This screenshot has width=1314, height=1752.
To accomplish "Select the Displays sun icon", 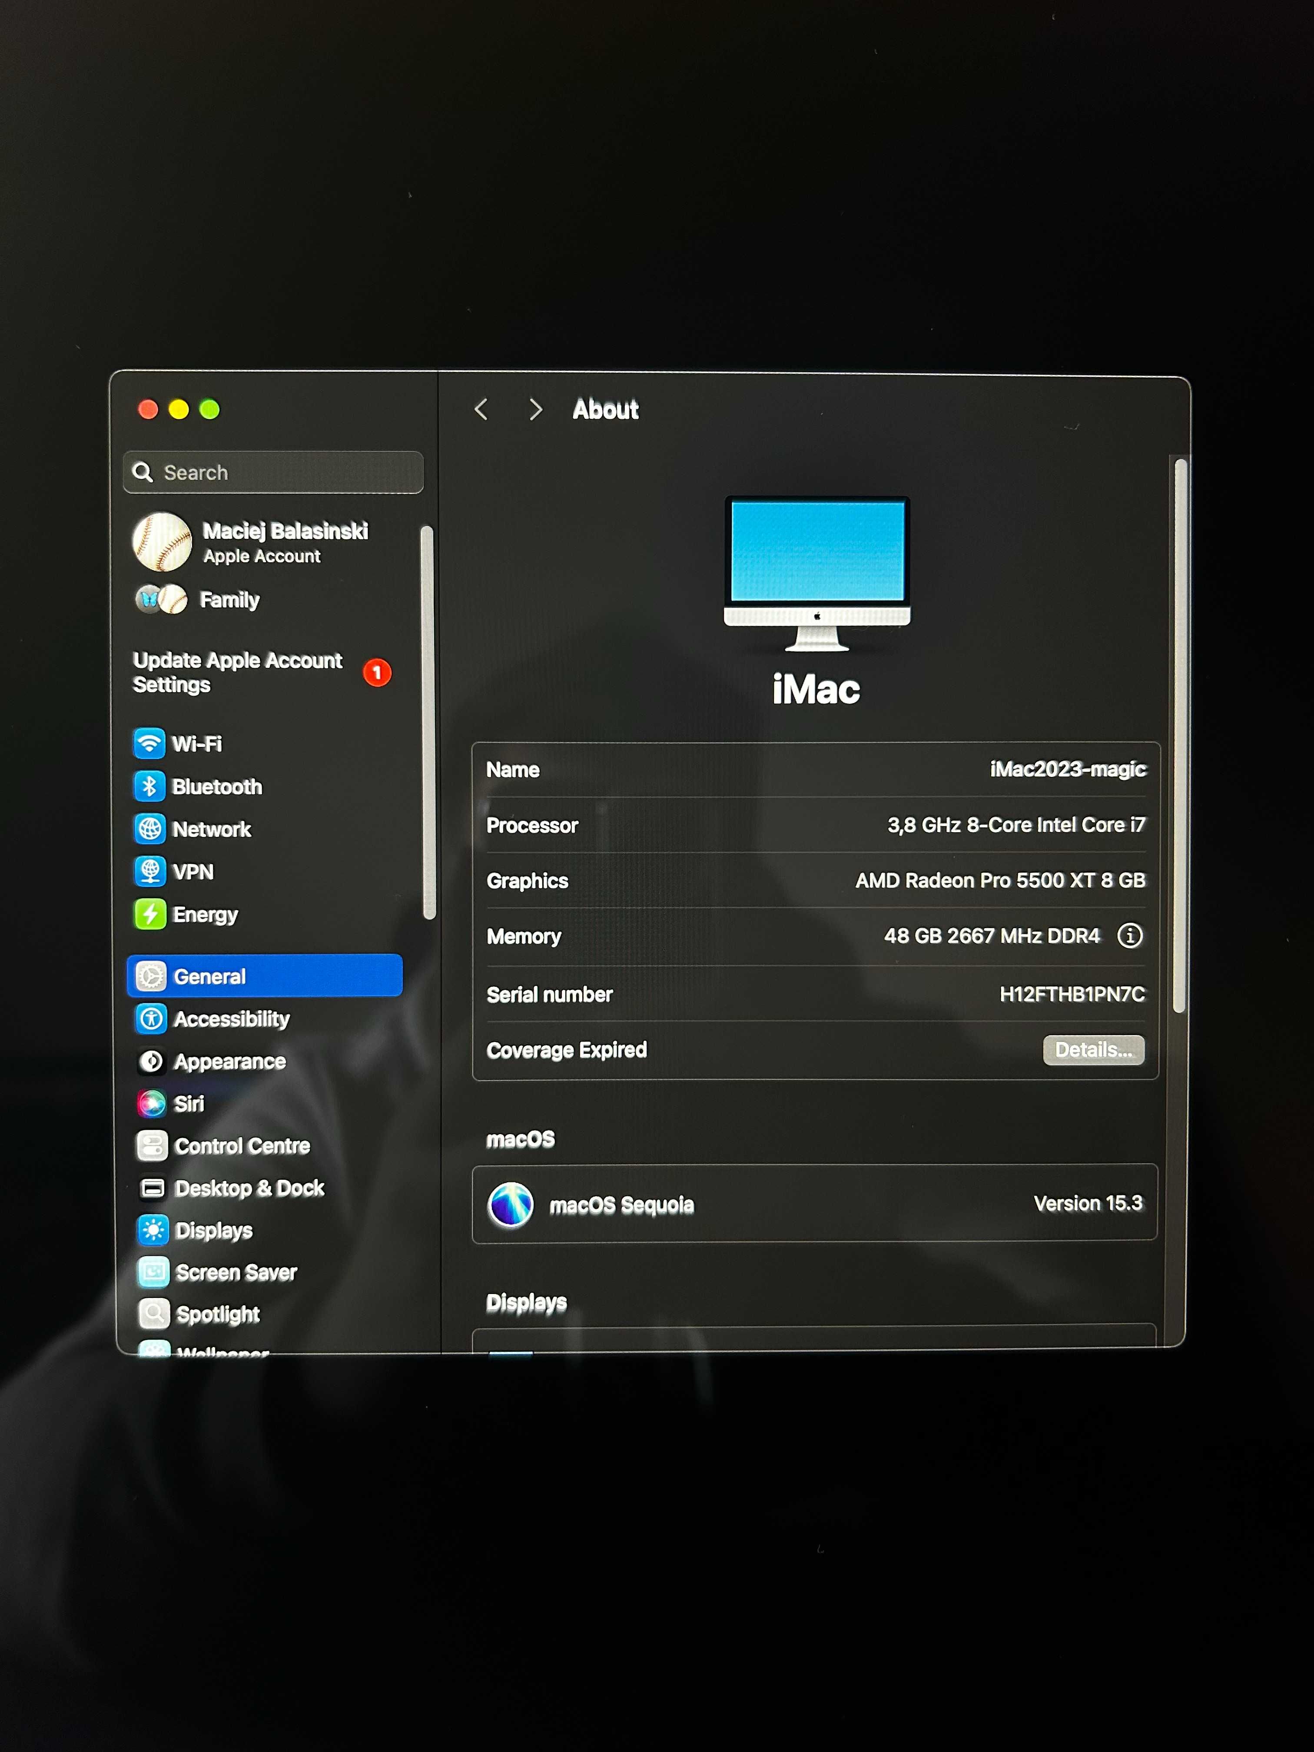I will 153,1230.
